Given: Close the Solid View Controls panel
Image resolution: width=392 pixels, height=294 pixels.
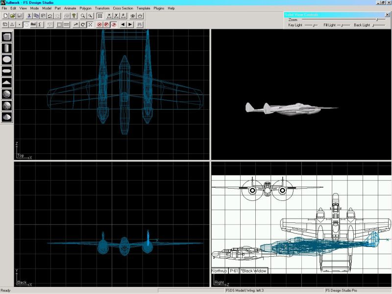Looking at the screenshot, I should [388, 15].
